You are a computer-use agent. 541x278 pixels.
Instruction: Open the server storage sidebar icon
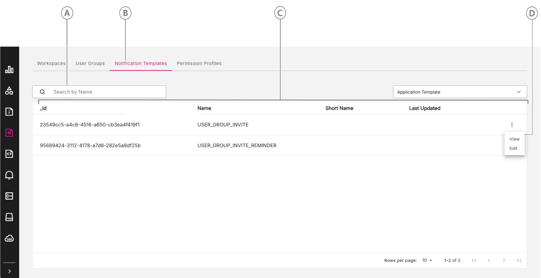coord(9,196)
